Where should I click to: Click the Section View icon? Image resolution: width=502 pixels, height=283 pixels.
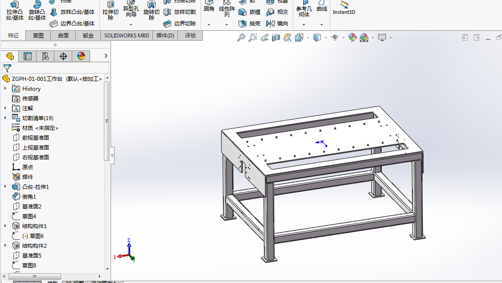click(x=276, y=37)
